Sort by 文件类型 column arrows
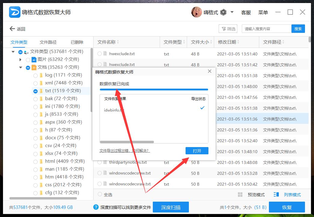Viewport: 314px width, 217px height. click(x=184, y=42)
